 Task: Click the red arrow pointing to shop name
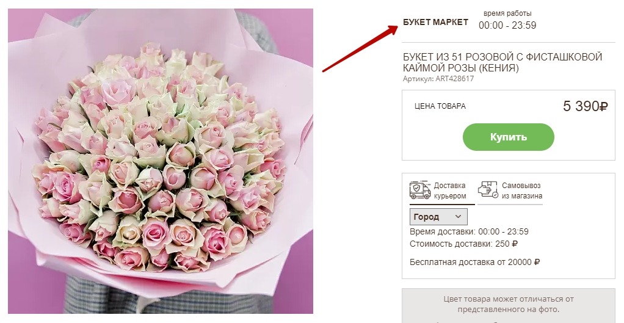[x=360, y=48]
